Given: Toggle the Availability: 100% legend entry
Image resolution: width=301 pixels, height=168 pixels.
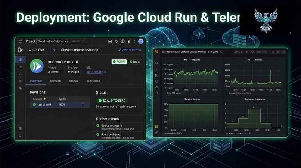Looking at the screenshot, I should 173,133.
